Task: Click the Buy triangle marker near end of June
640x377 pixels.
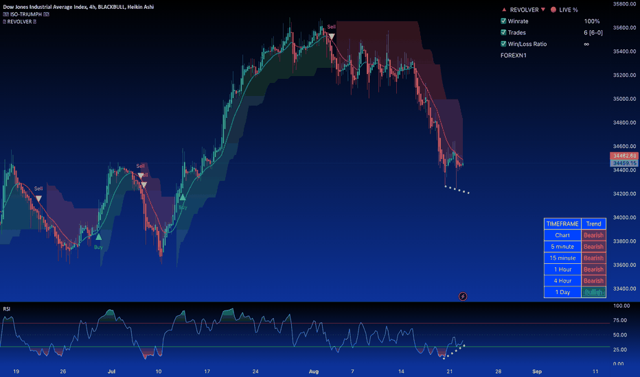Action: coord(98,236)
